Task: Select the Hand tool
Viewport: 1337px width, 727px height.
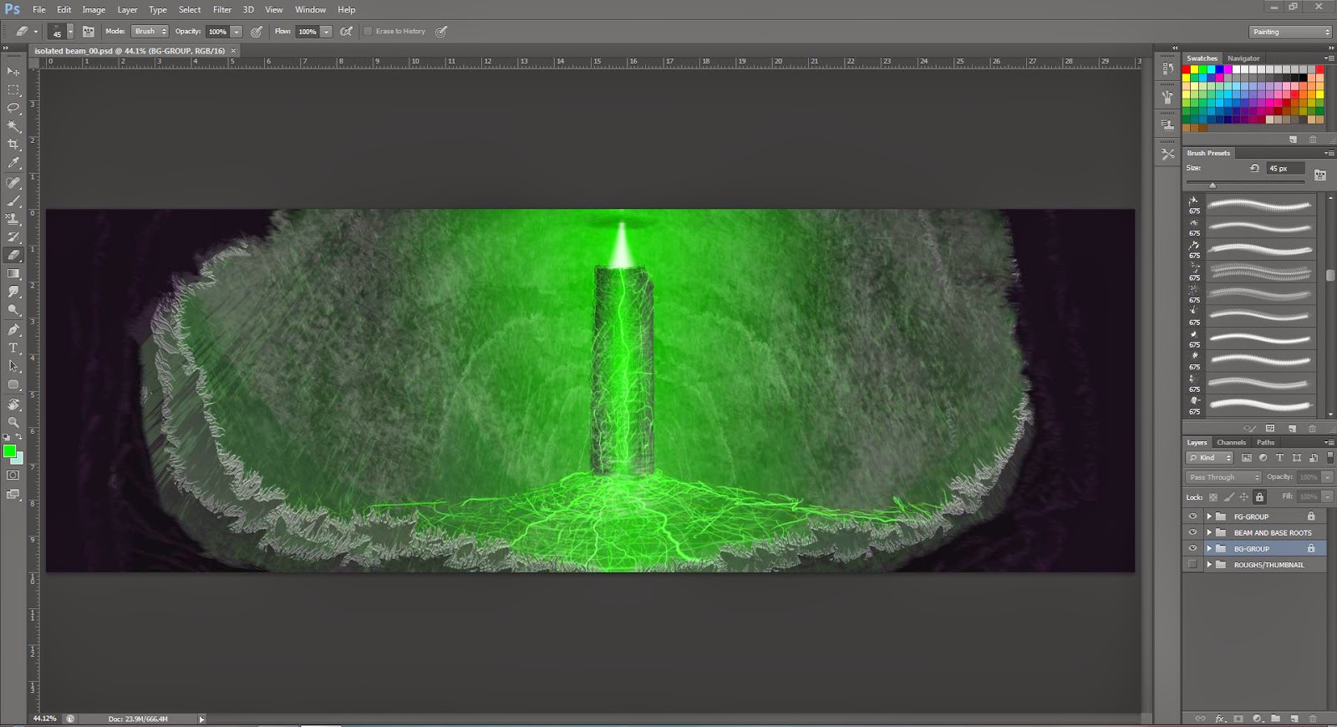Action: tap(13, 404)
